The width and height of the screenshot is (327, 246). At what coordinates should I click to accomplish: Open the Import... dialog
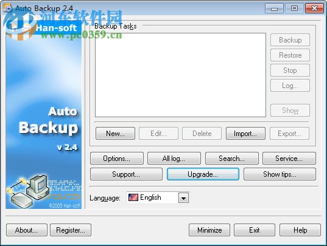[245, 133]
